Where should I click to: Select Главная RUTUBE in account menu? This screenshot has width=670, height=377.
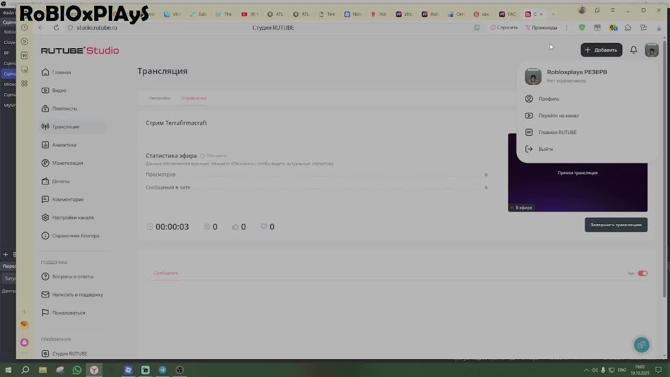click(557, 132)
